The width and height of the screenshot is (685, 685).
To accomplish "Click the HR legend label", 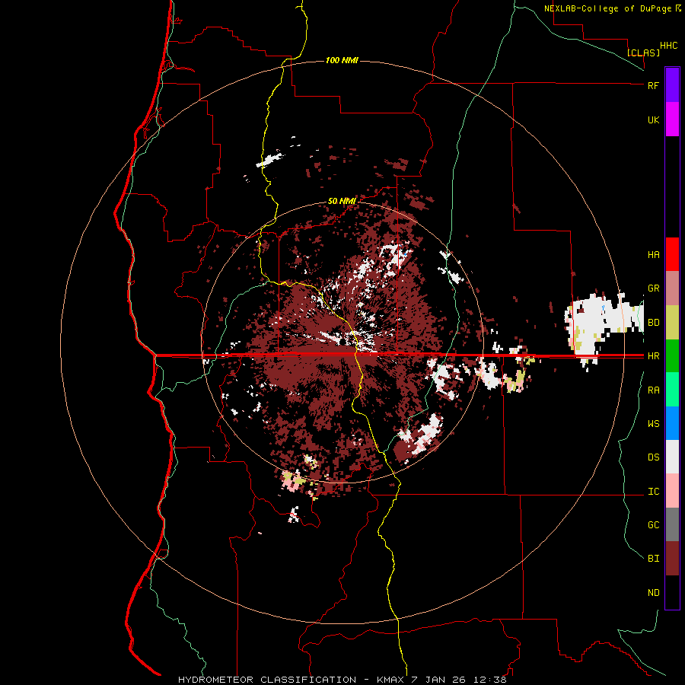I will tap(653, 356).
